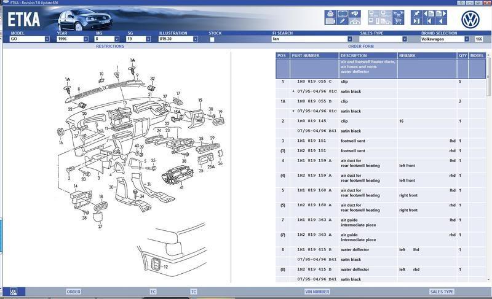The width and height of the screenshot is (492, 299).
Task: Click the POS column header
Action: [x=282, y=55]
